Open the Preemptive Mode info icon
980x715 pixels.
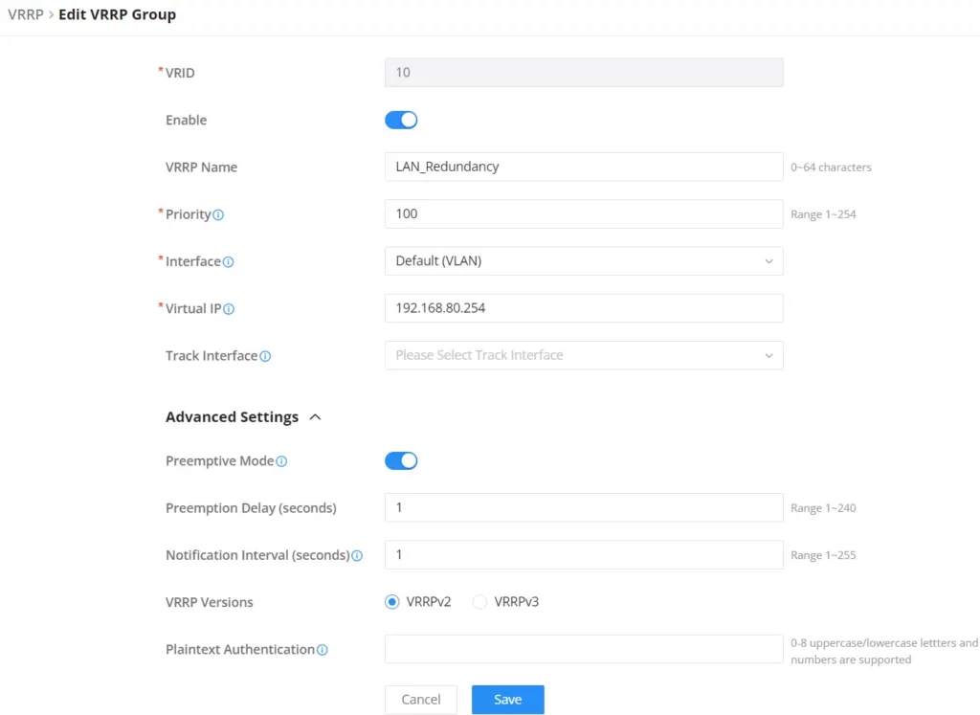[281, 461]
